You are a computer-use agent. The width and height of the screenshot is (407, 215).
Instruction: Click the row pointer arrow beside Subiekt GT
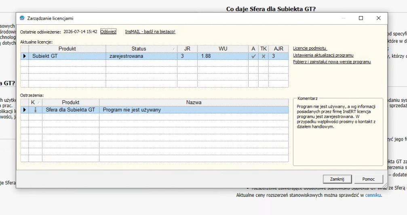click(24, 56)
